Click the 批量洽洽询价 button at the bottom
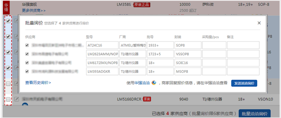 [254, 114]
